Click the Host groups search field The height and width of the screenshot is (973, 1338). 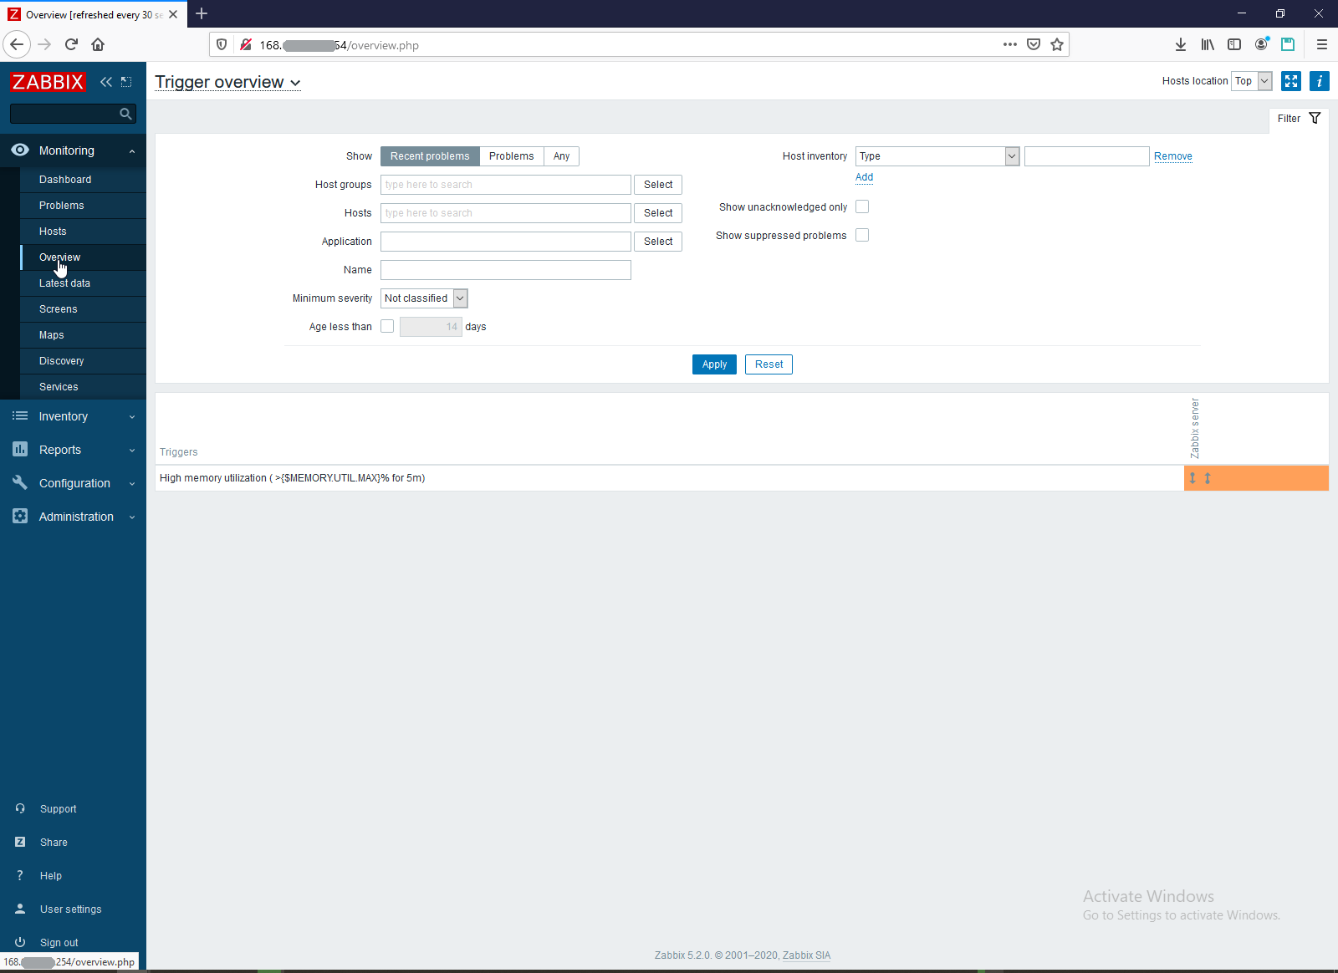(x=506, y=185)
